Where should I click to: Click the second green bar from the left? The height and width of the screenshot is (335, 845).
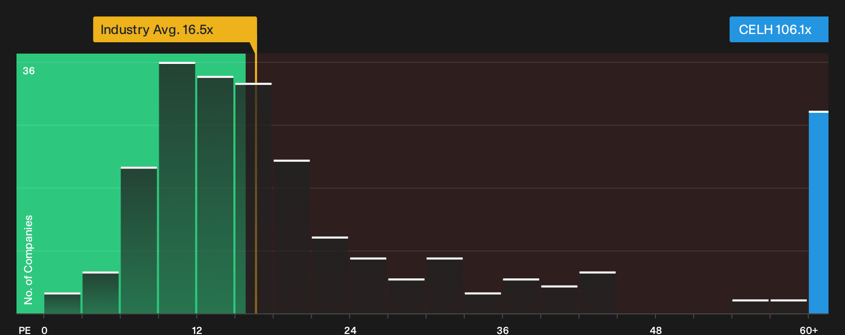100,293
